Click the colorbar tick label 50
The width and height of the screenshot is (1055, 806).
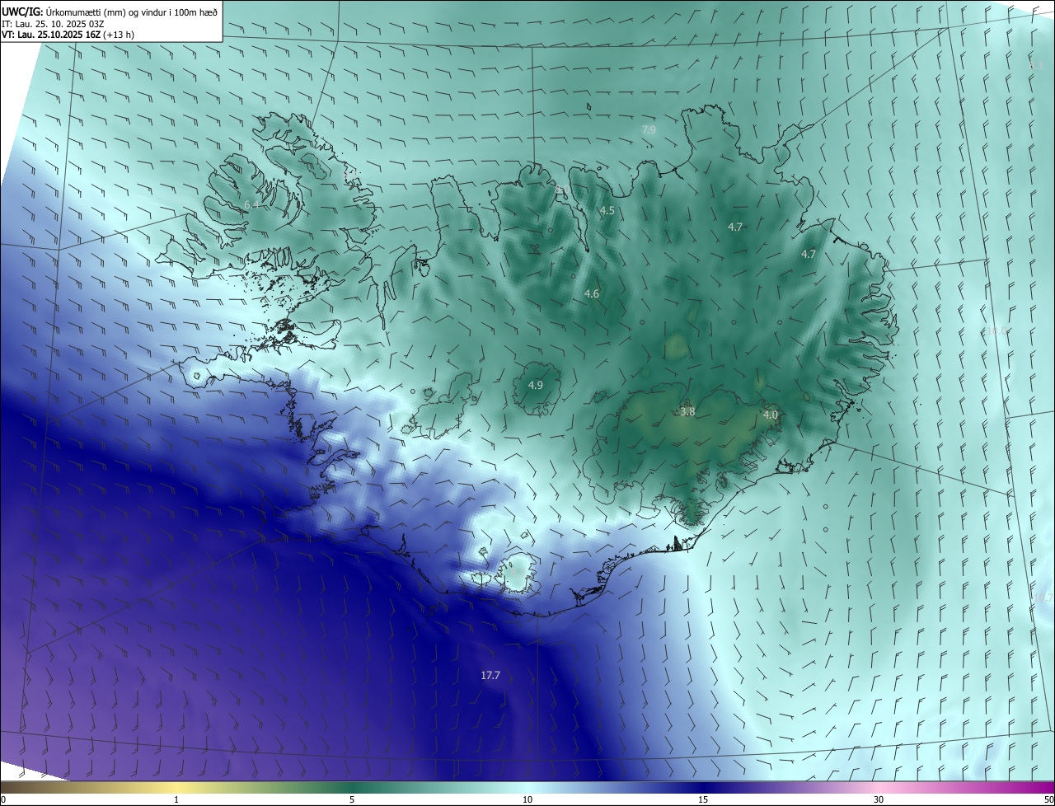[1049, 800]
